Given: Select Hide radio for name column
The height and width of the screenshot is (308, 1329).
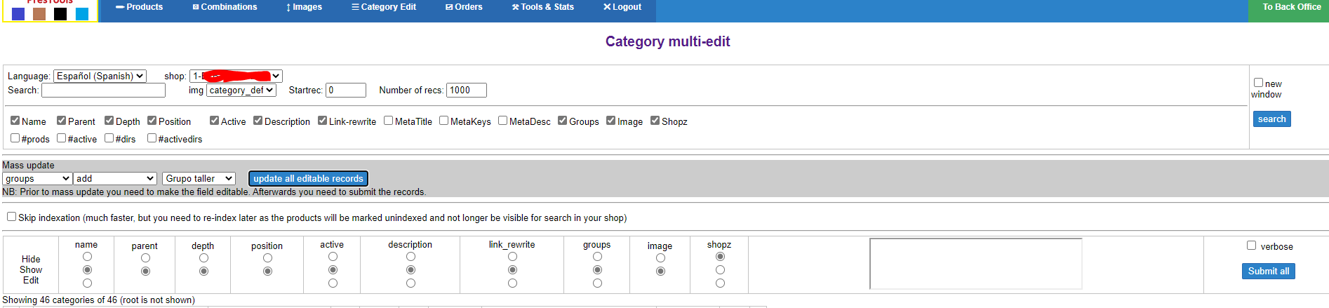Looking at the screenshot, I should click(x=87, y=257).
